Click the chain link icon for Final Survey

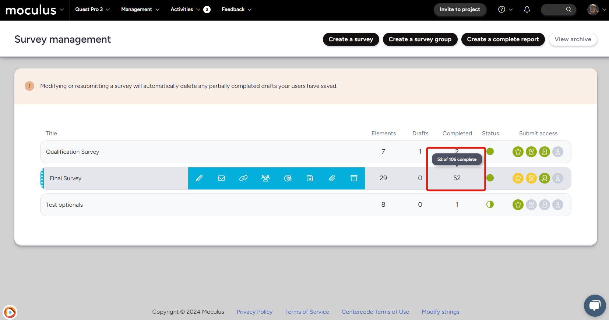pos(243,178)
